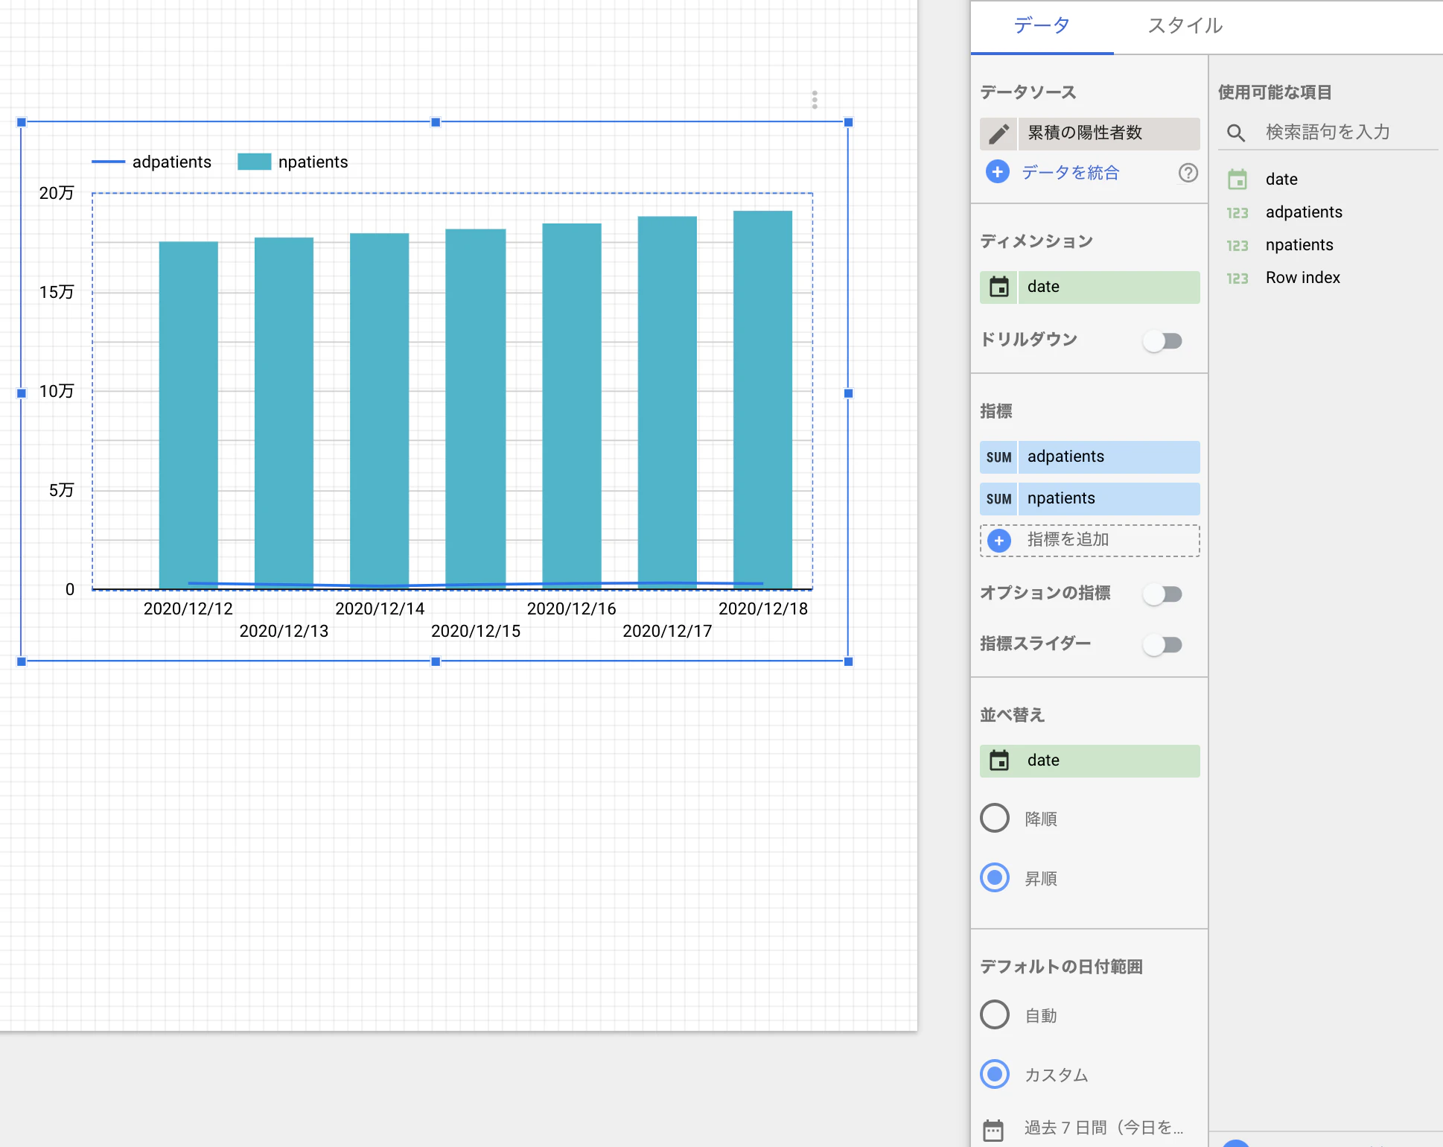Click the calendar icon on the dimension date chip
Image resolution: width=1443 pixels, height=1147 pixels.
click(x=999, y=287)
